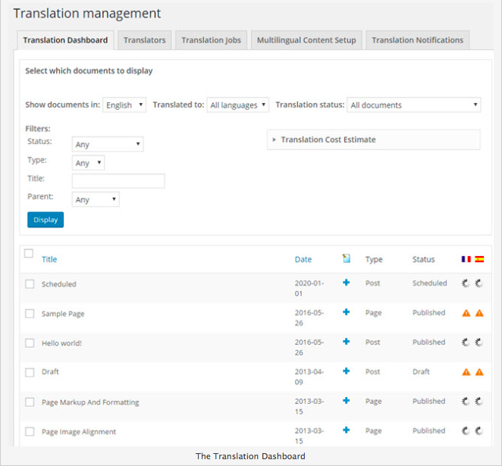
Task: Open the Type filter dropdown
Action: (88, 163)
